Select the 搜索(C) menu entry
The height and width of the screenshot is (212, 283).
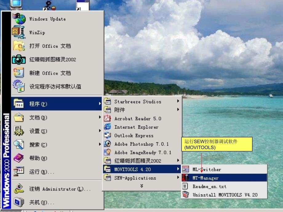coord(38,145)
